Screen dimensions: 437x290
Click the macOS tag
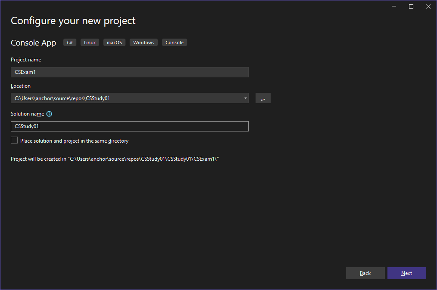click(x=114, y=43)
